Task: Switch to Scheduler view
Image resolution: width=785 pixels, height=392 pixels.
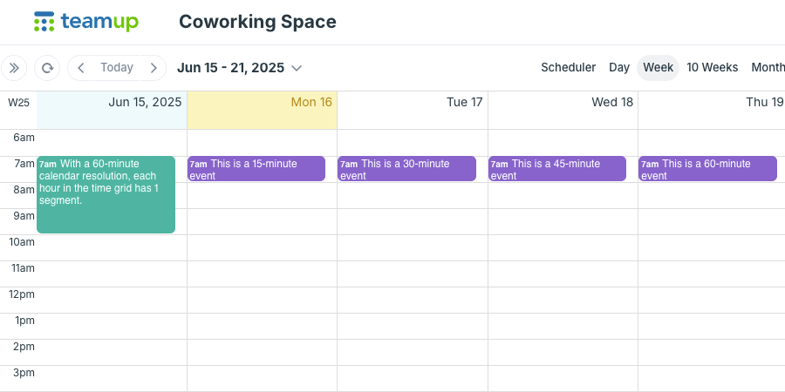Action: pos(568,67)
